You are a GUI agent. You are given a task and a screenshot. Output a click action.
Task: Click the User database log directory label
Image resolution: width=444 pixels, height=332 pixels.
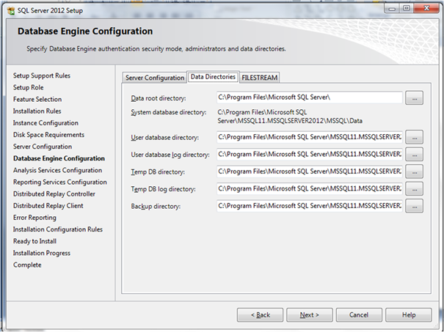coord(170,155)
